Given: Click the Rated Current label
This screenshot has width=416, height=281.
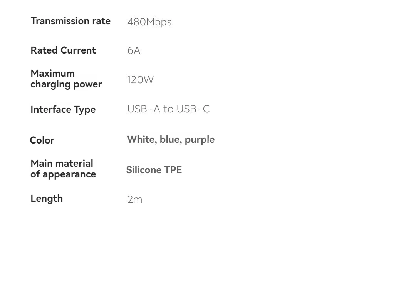Looking at the screenshot, I should 63,50.
